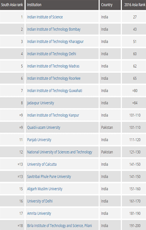Open Indian Institute of Technology Madras
146x230 pixels.
pos(53,66)
